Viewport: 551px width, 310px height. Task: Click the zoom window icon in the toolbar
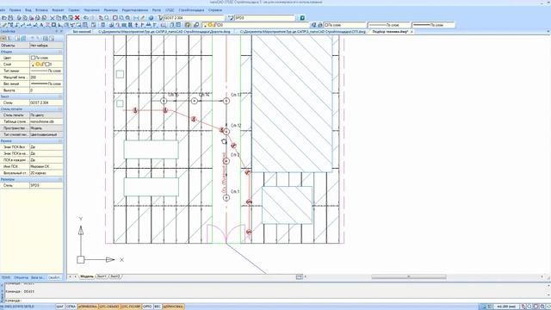pos(115,17)
